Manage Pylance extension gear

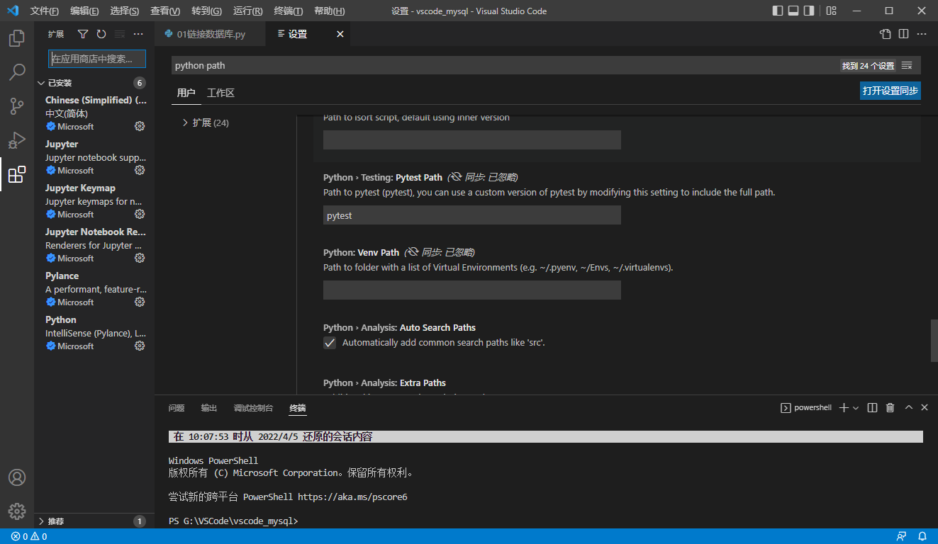coord(140,302)
